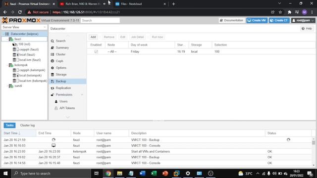
Task: Click the Remove backup job button
Action: pyautogui.click(x=109, y=37)
